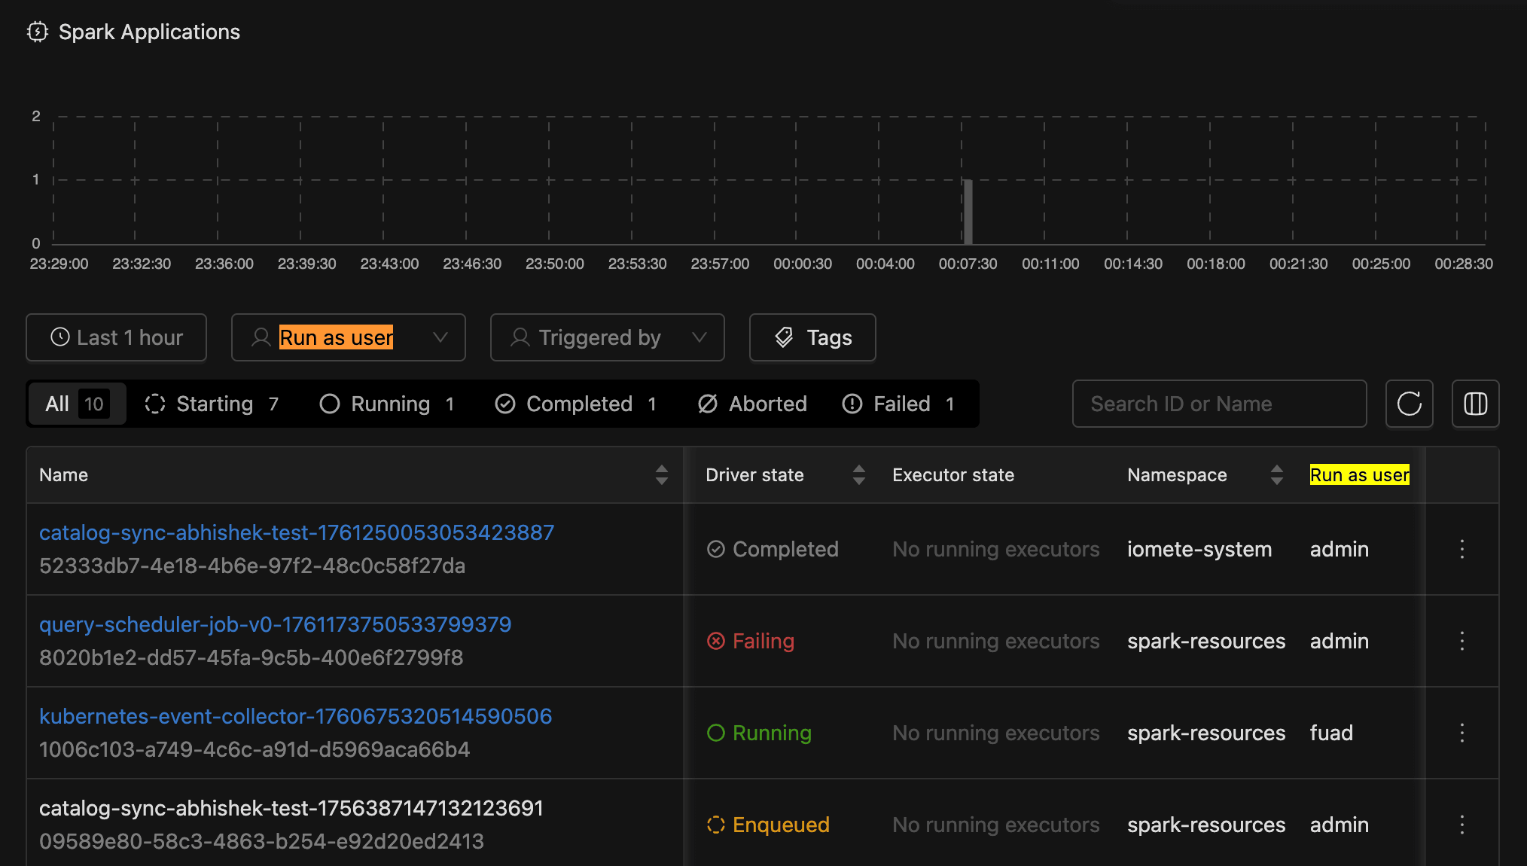Viewport: 1527px width, 866px height.
Task: Open the Last 1 hour time filter
Action: pos(116,337)
